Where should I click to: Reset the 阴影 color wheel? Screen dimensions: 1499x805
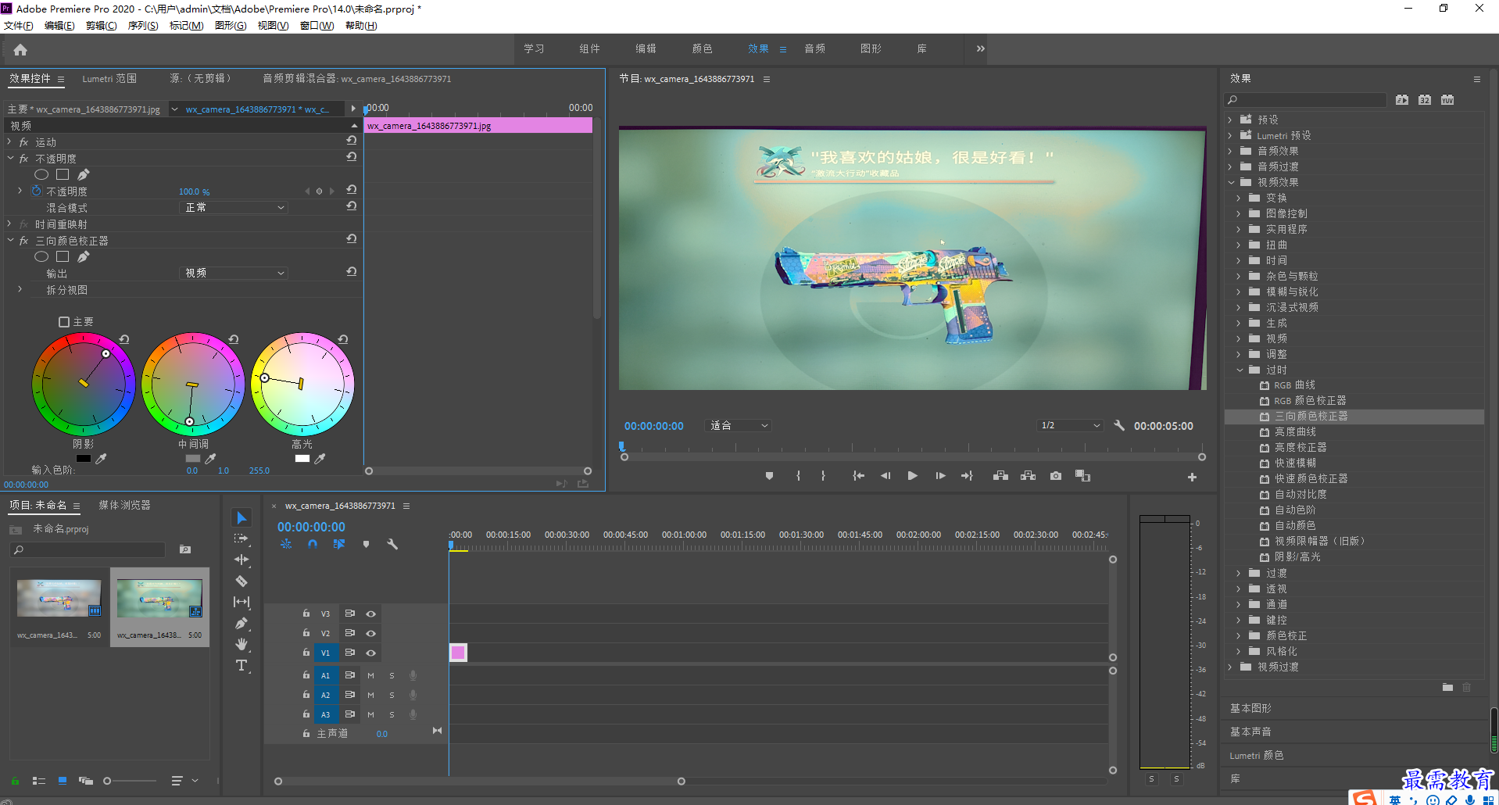click(124, 339)
